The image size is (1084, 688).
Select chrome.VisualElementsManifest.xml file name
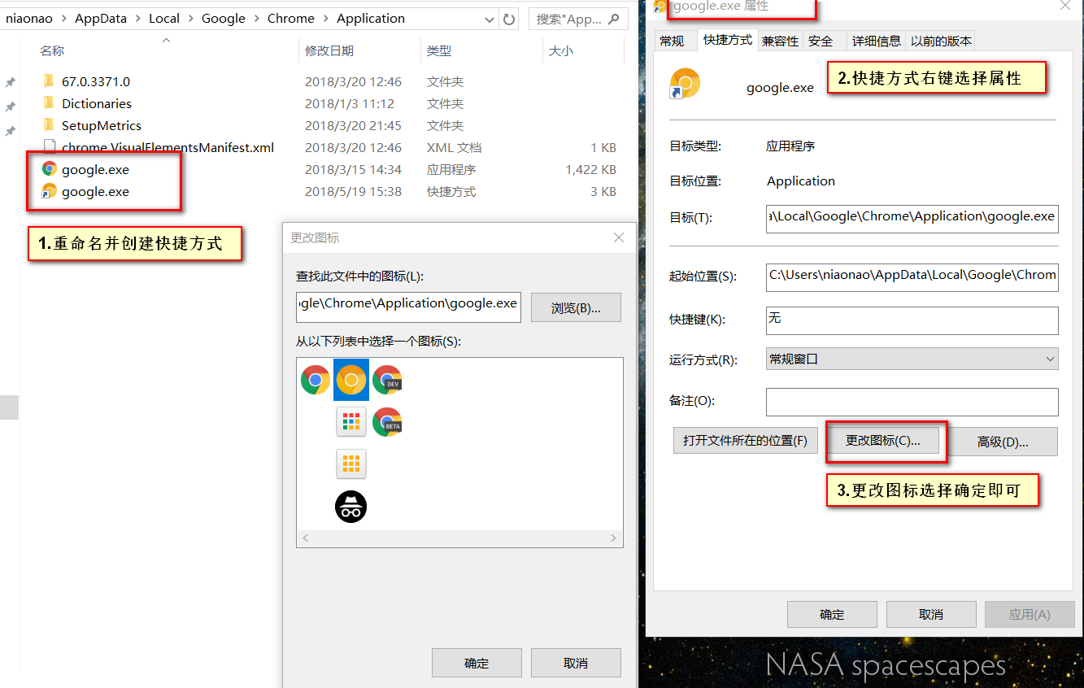point(168,147)
